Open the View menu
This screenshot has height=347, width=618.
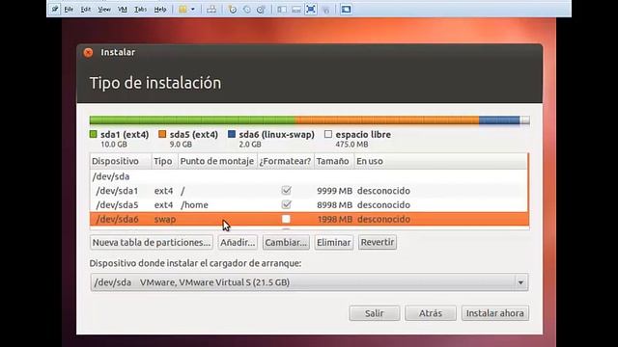104,9
